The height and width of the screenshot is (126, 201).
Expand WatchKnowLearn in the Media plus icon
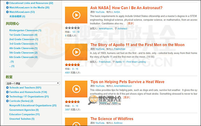(7, 7)
